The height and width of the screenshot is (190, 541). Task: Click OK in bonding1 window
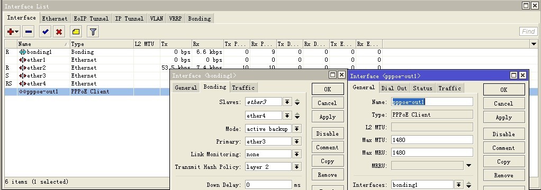(x=328, y=89)
